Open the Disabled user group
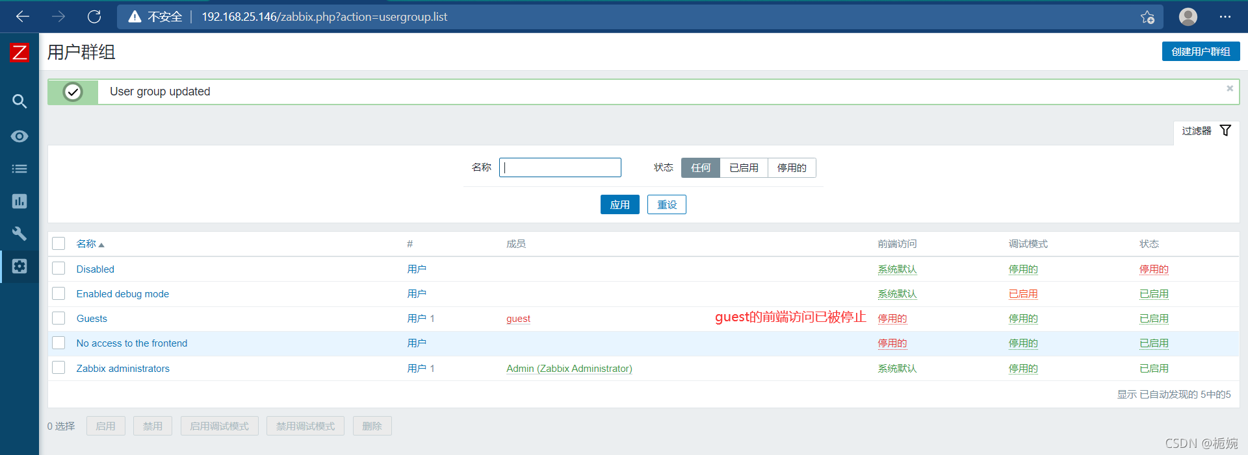1248x455 pixels. [x=95, y=269]
